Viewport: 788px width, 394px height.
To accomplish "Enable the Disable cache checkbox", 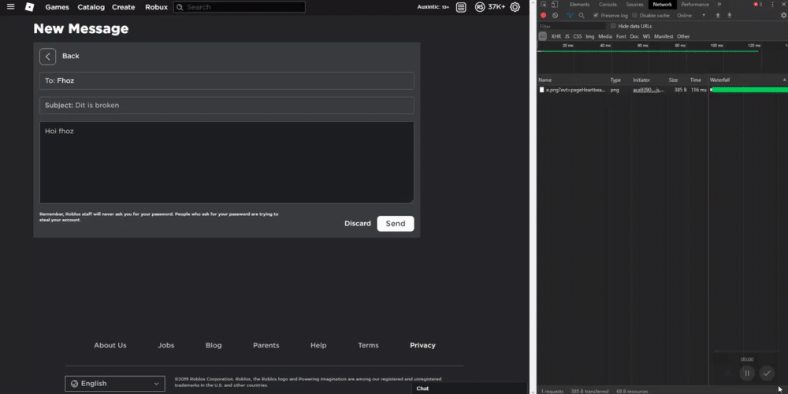I will (634, 16).
